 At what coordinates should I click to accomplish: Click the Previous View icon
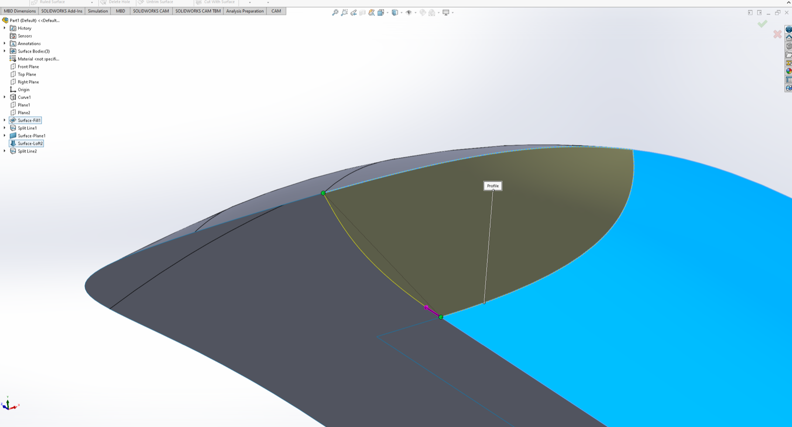[x=354, y=13]
